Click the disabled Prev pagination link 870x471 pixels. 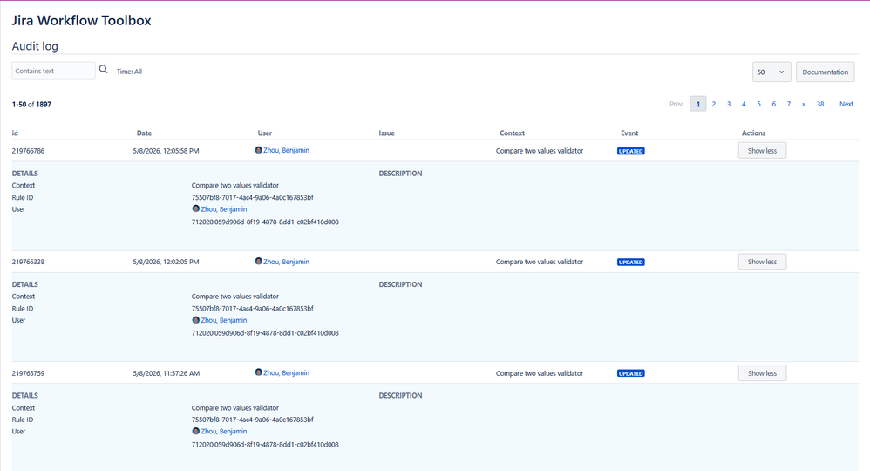[676, 104]
